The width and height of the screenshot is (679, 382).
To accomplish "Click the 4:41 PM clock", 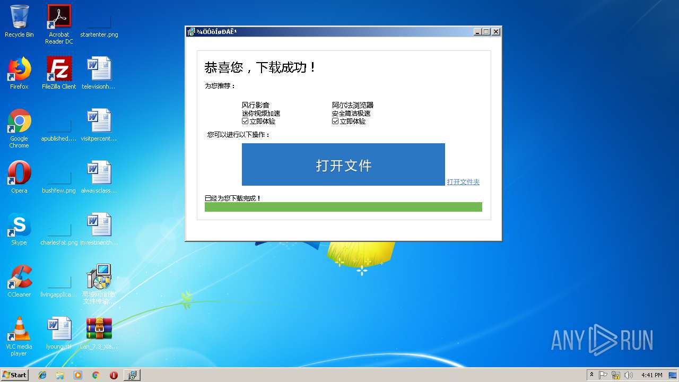I will [651, 375].
